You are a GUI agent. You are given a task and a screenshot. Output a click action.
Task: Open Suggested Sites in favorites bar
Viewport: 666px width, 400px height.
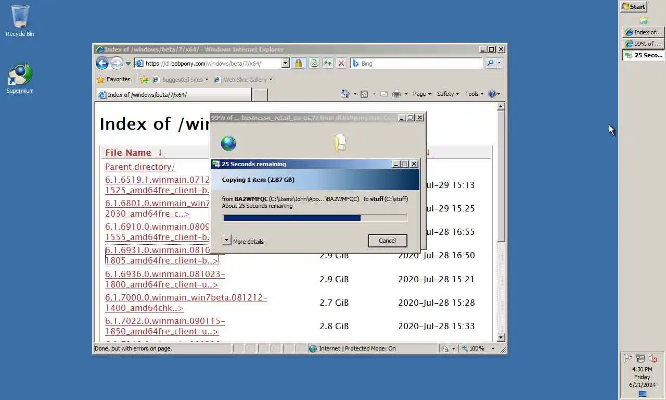[180, 80]
